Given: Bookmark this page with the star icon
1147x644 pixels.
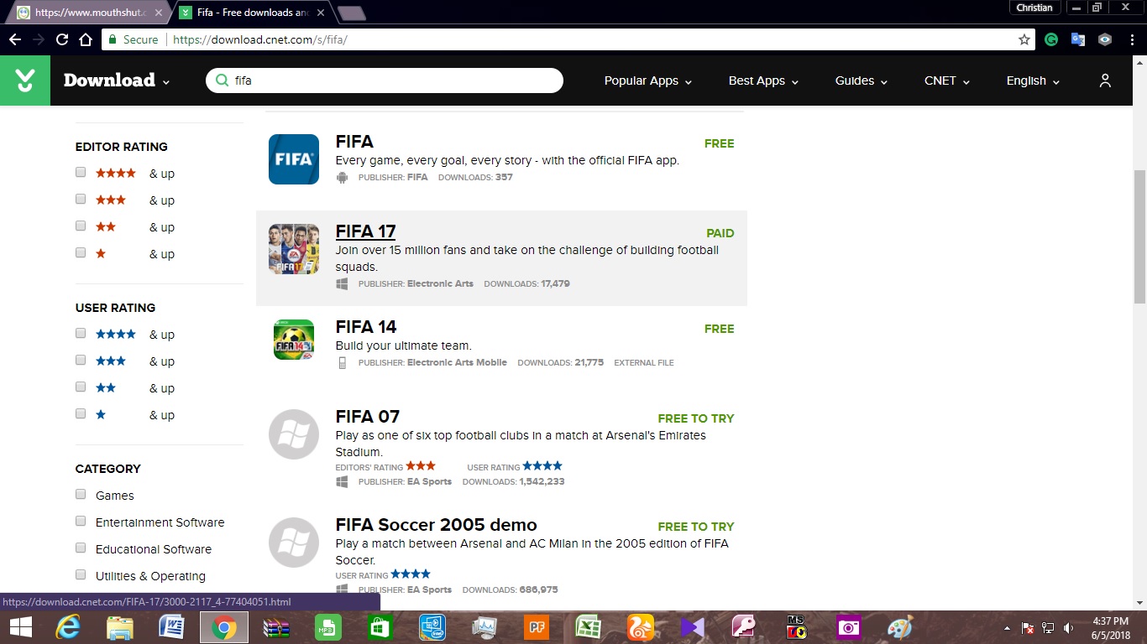Looking at the screenshot, I should pos(1024,39).
